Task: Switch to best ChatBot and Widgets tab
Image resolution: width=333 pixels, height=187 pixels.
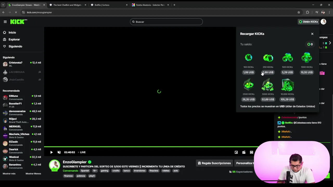Action: (68, 5)
